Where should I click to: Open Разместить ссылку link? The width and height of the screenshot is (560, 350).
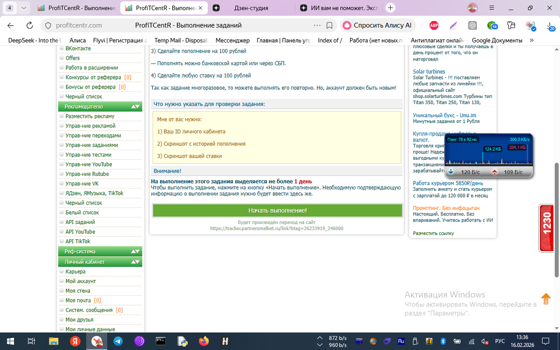click(x=433, y=233)
